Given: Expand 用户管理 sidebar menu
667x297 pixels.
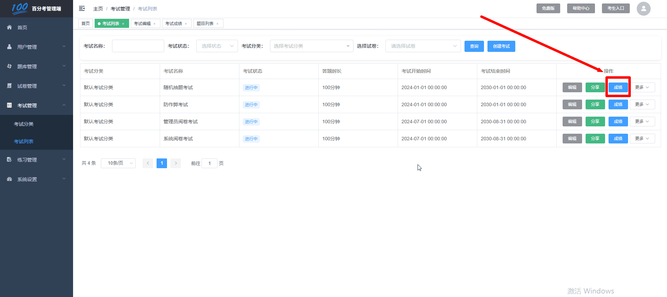Looking at the screenshot, I should (37, 47).
